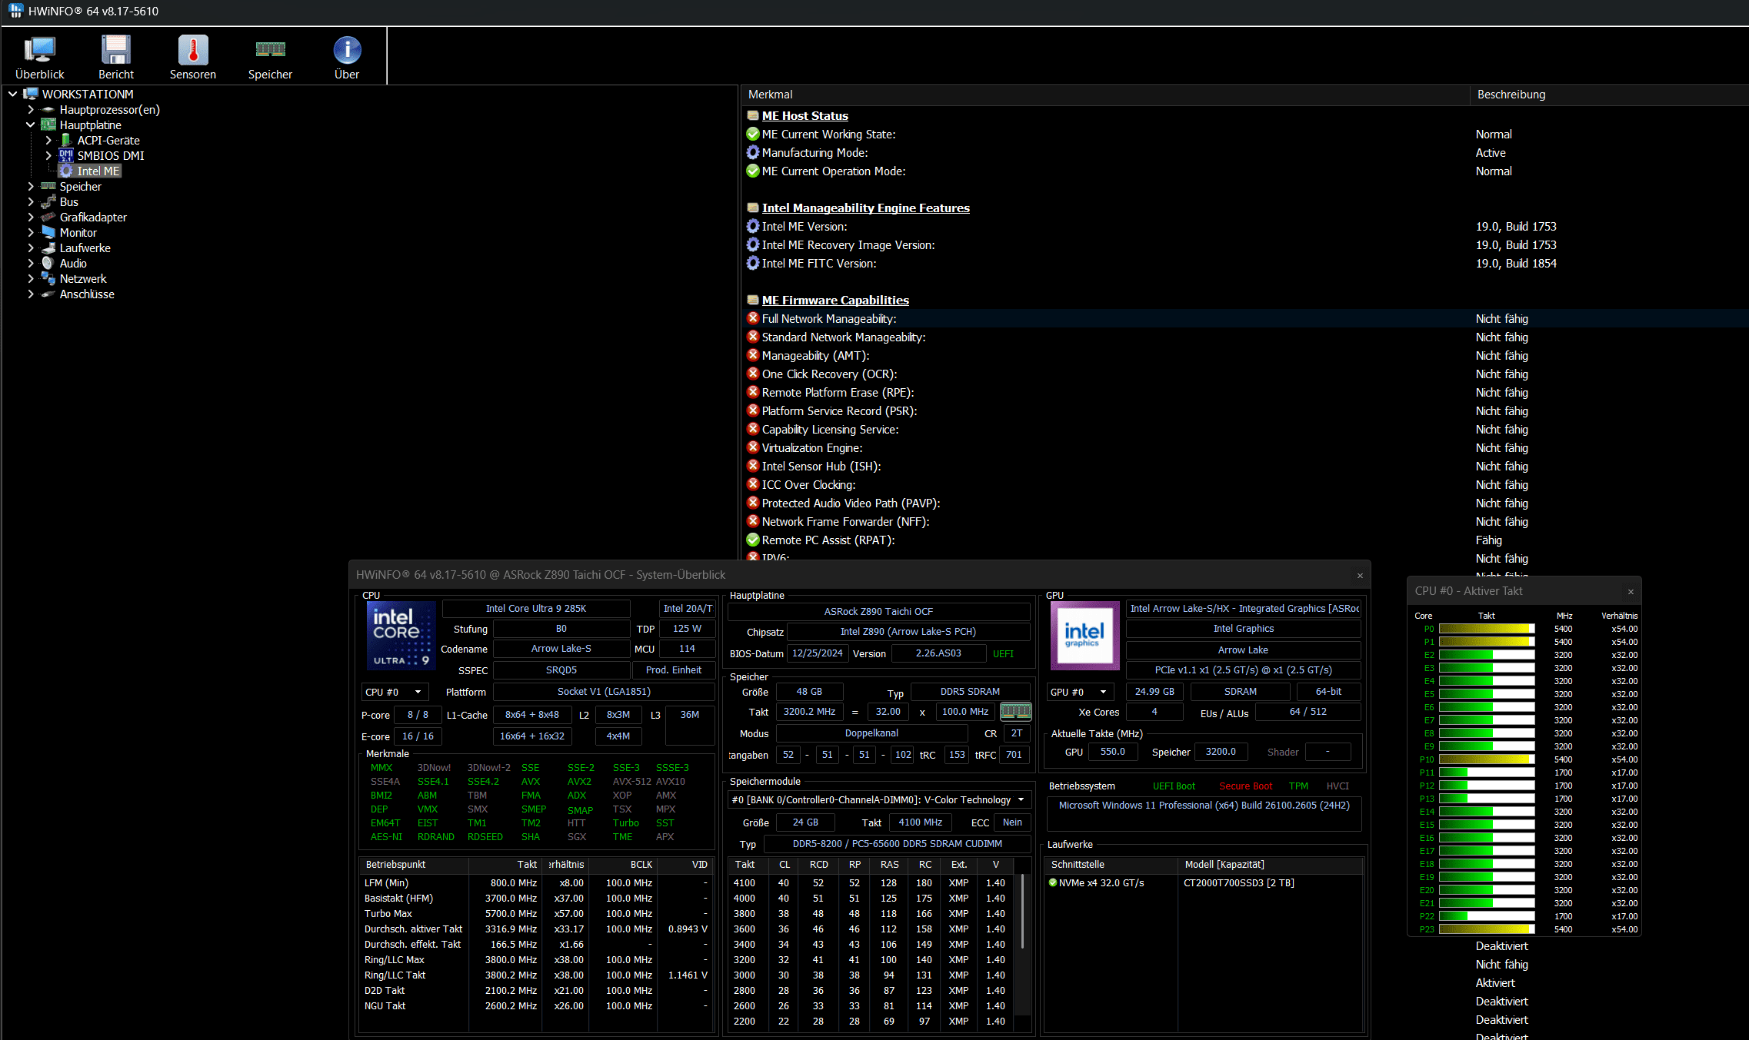This screenshot has height=1040, width=1749.
Task: Click the Intel graphics logo
Action: pos(1084,636)
